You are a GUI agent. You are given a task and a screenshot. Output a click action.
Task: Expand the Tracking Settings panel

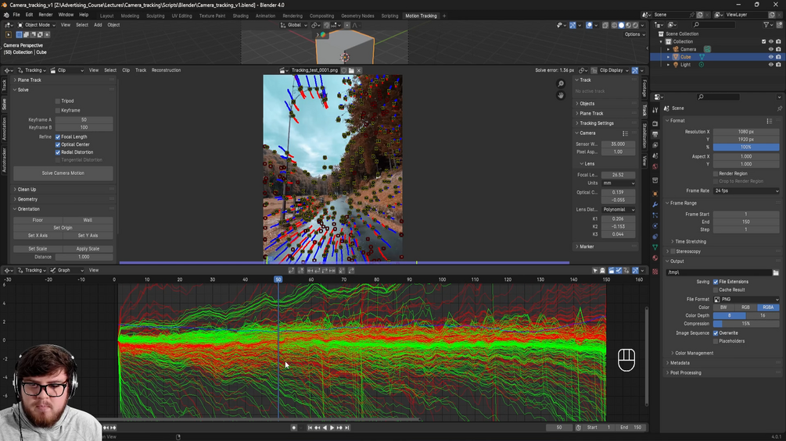tap(596, 123)
